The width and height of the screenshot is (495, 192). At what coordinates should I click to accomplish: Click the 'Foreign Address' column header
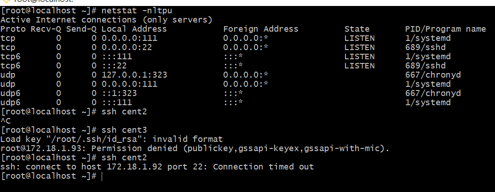(260, 29)
